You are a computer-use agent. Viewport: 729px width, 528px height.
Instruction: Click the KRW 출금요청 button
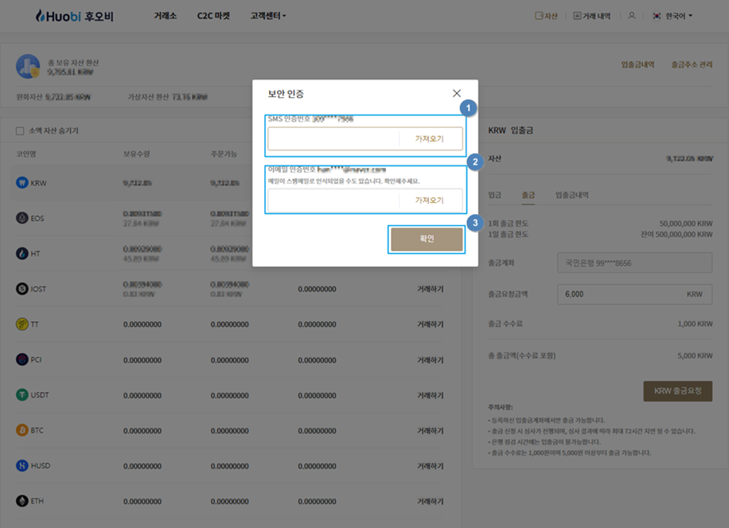tap(678, 391)
